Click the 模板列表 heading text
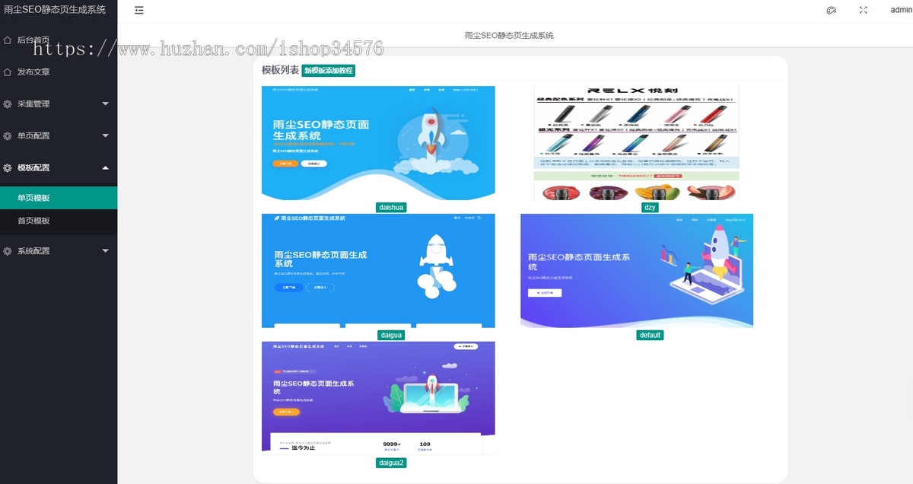913x484 pixels. click(x=280, y=70)
